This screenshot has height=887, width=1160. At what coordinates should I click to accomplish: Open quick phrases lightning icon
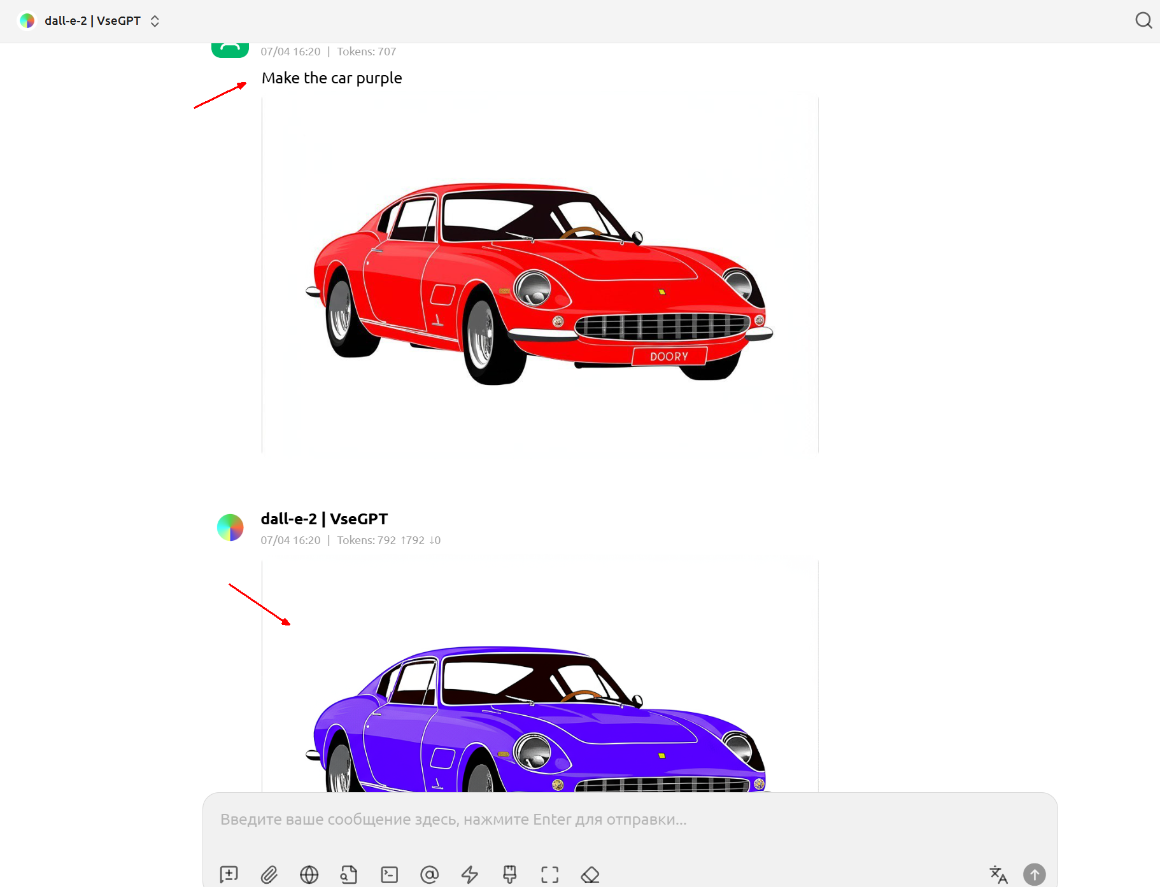pyautogui.click(x=470, y=874)
